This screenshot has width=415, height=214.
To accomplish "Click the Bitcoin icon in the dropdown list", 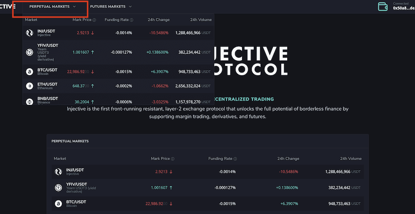I will 30,71.
